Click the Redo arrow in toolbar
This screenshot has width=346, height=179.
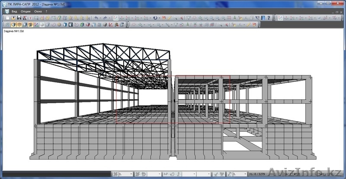click(x=105, y=18)
